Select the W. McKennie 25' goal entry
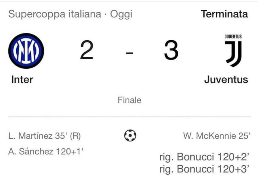Image resolution: width=258 pixels, height=182 pixels. (x=217, y=136)
